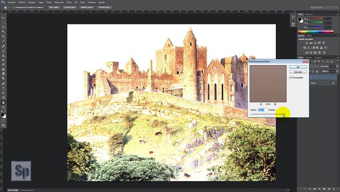Add a Photo Filter adjustment
This screenshot has height=192, width=340.
(317, 48)
